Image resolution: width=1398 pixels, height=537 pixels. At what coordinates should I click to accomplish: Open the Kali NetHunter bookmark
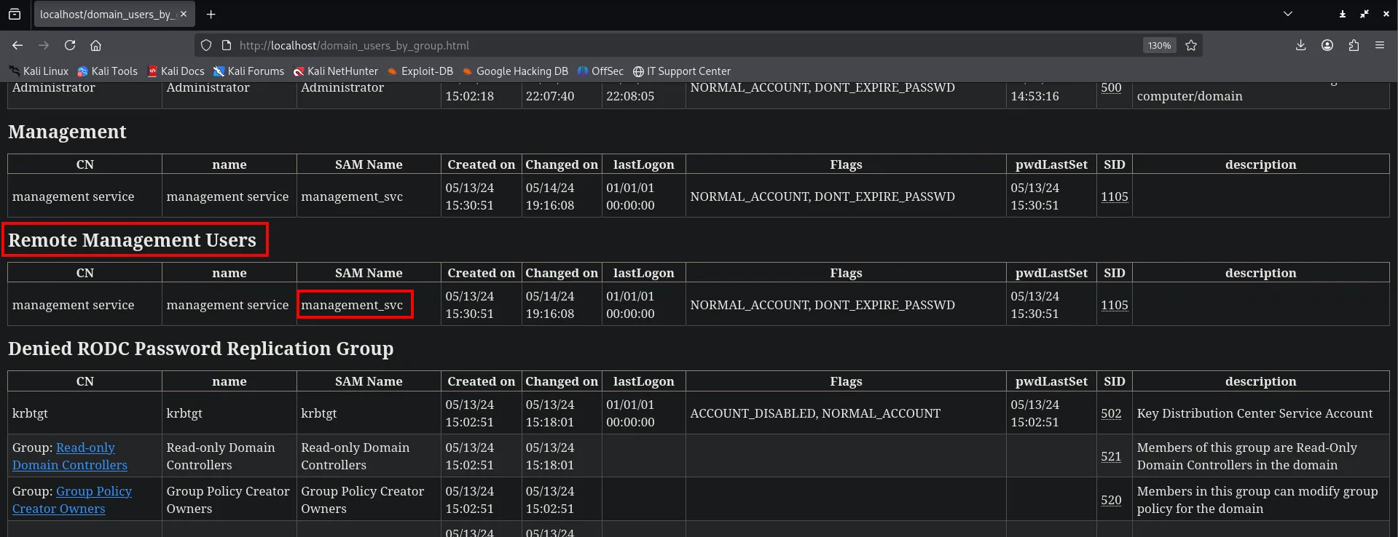[x=336, y=71]
